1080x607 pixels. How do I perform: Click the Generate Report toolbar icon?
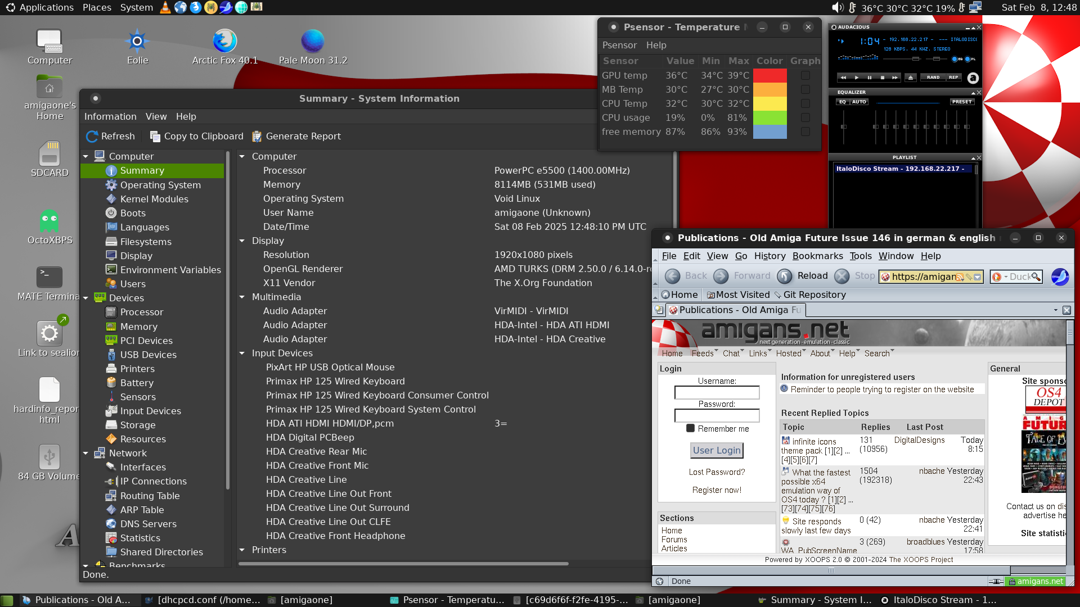(257, 137)
